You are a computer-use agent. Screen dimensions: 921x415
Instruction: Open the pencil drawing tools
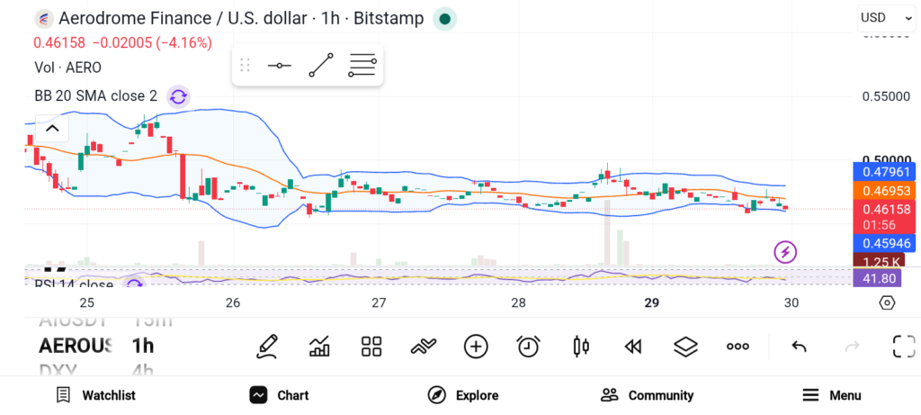click(x=266, y=347)
